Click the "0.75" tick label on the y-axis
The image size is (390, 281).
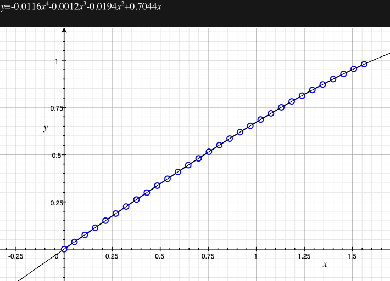[x=57, y=108]
